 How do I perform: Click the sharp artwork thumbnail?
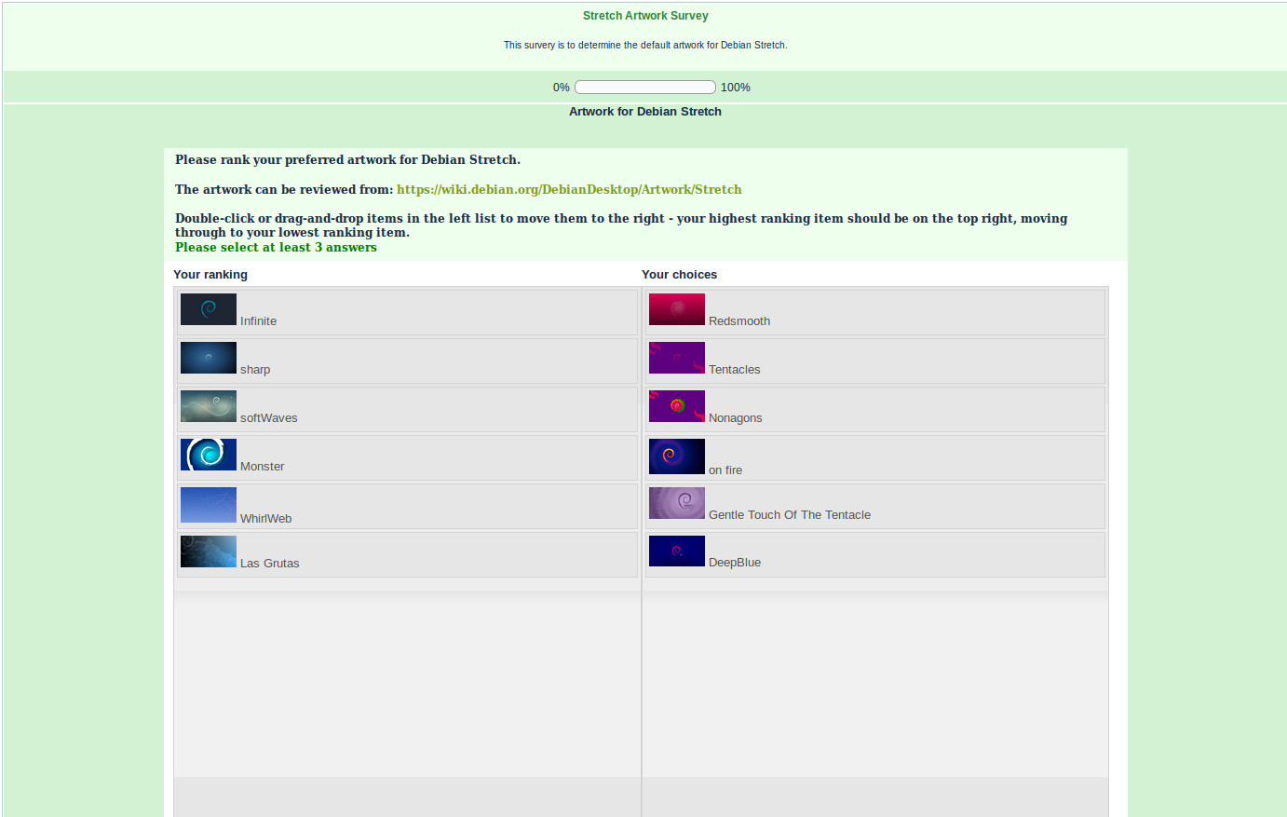209,358
